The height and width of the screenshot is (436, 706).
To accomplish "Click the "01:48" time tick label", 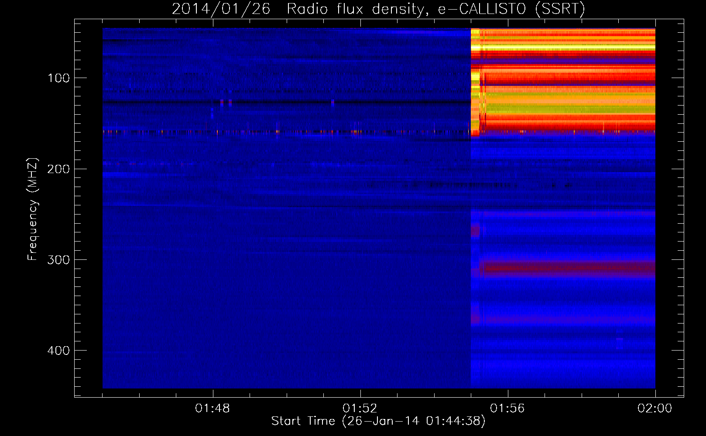I will tap(212, 409).
